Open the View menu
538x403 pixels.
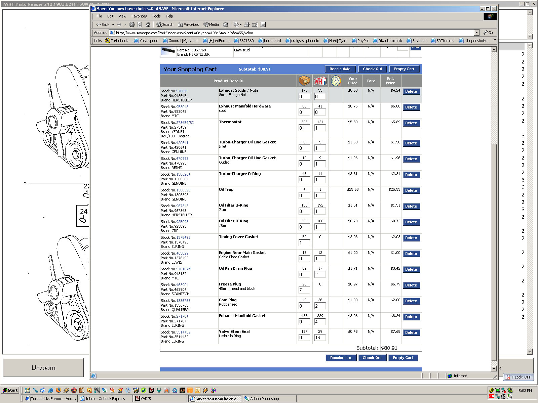tap(122, 16)
